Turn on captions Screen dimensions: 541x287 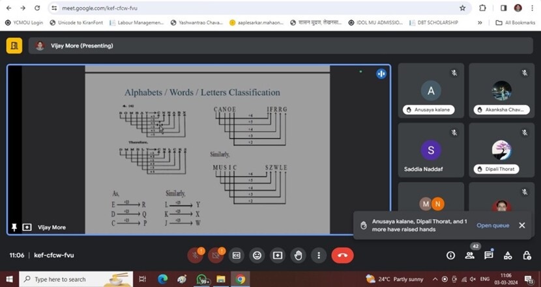coord(237,255)
